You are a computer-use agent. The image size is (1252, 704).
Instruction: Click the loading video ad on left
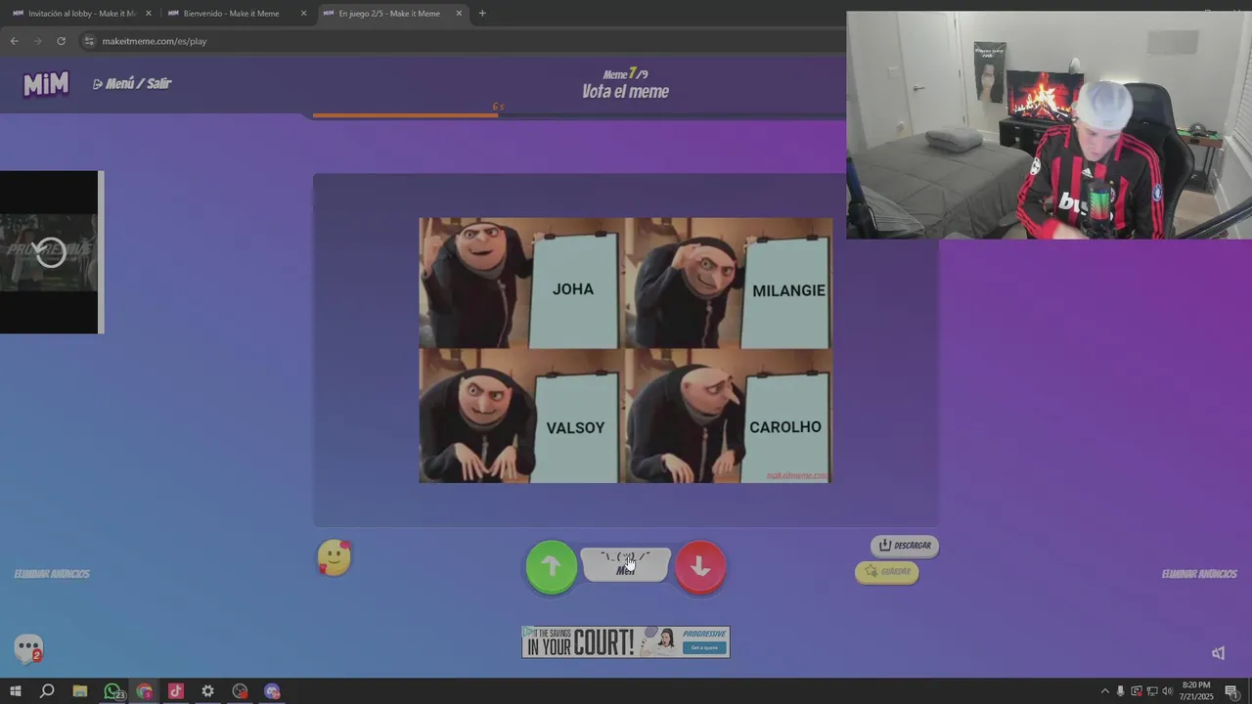50,252
